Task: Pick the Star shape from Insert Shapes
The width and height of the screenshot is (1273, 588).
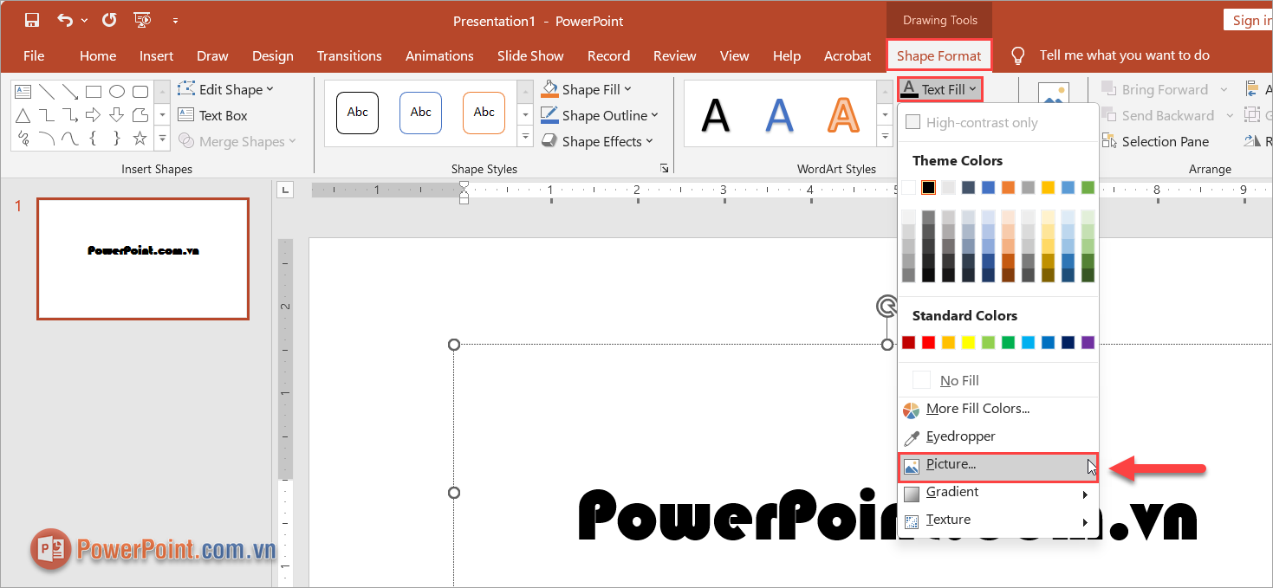Action: pyautogui.click(x=140, y=138)
